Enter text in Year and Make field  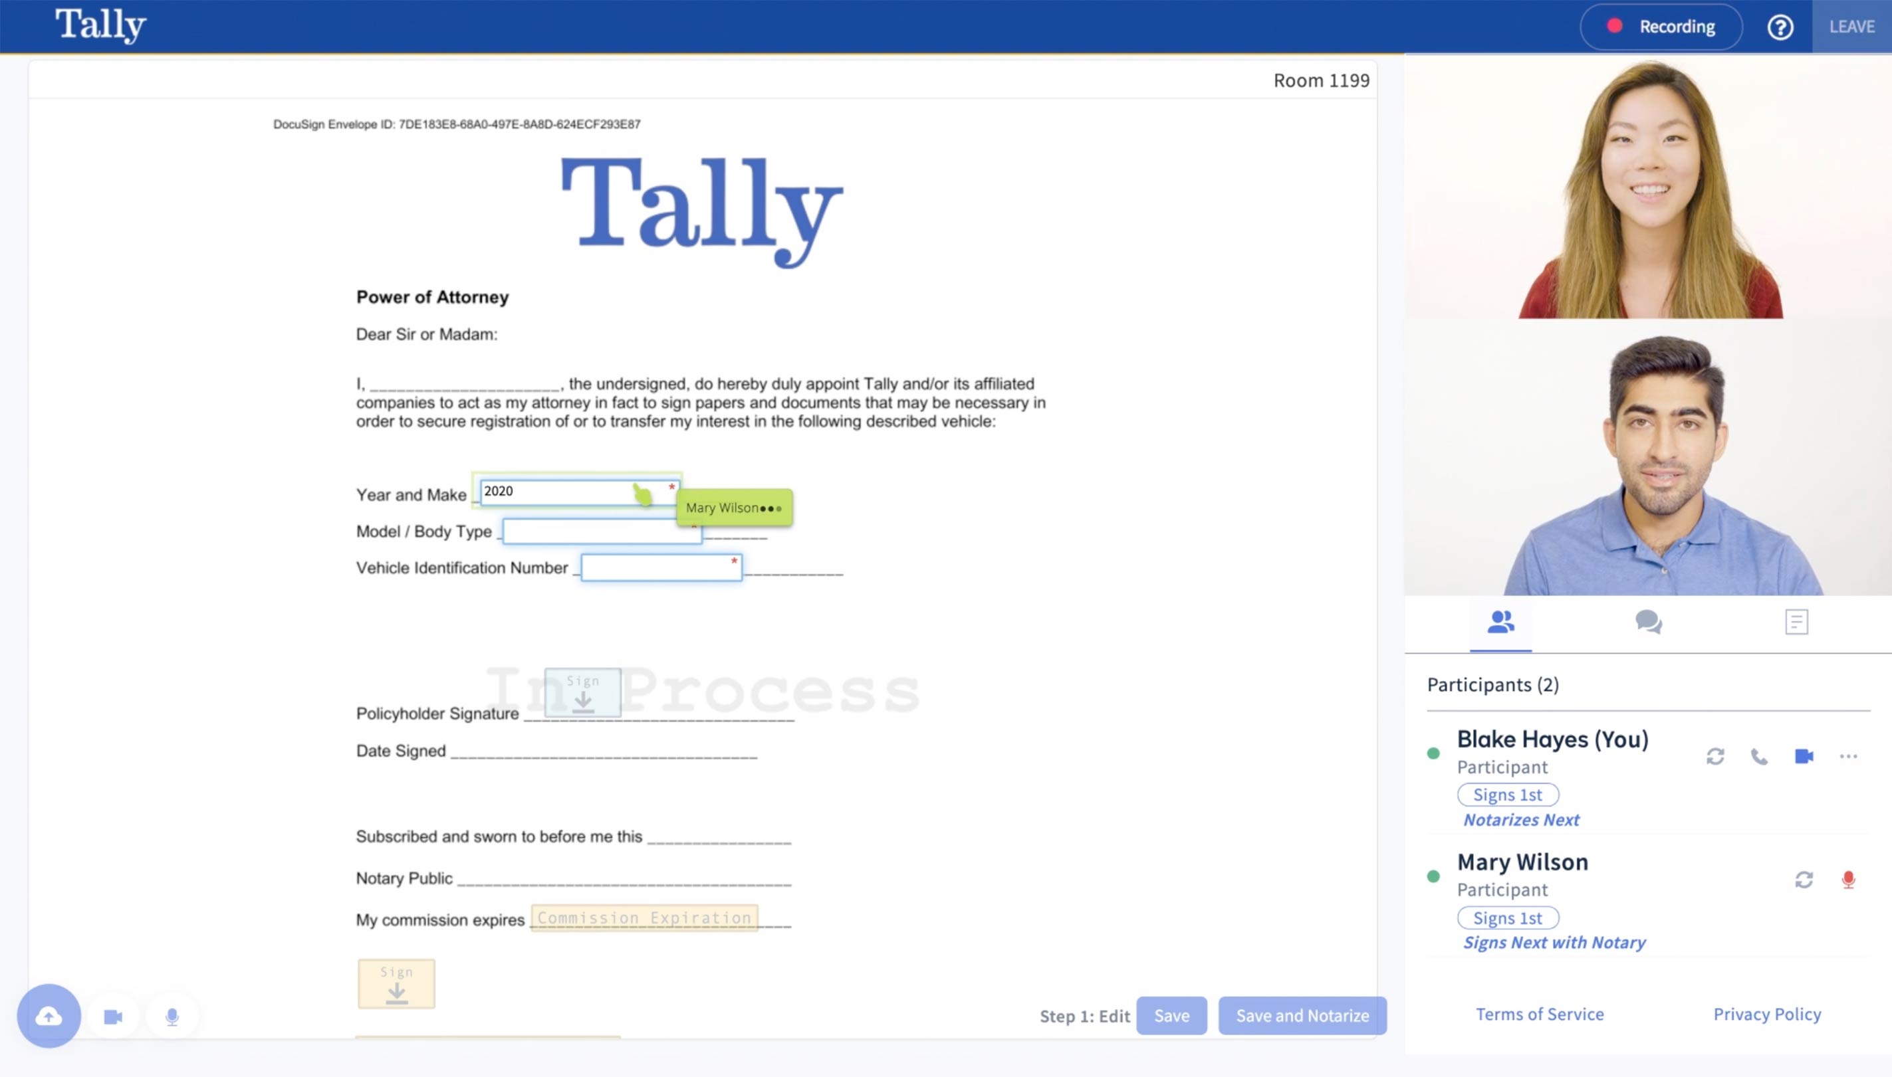(x=577, y=491)
